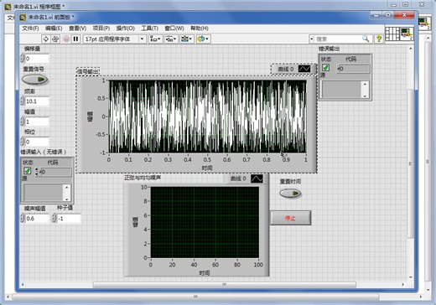The image size is (436, 305).
Task: Click the 种子值 field showing -1
Action: click(x=69, y=218)
